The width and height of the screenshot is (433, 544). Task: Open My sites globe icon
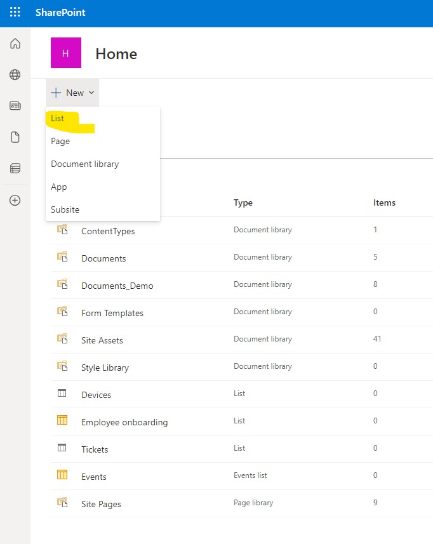click(x=15, y=75)
